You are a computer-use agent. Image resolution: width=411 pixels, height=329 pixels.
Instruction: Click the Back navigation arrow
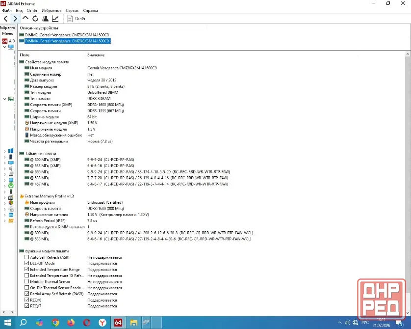coord(6,19)
